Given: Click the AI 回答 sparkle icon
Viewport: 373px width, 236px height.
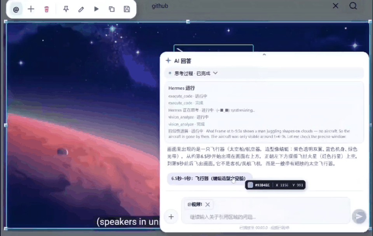Looking at the screenshot, I should click(168, 61).
